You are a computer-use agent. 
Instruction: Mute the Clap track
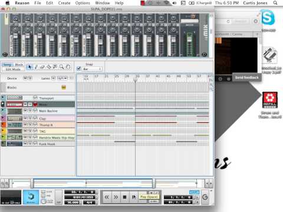[x=25, y=118]
